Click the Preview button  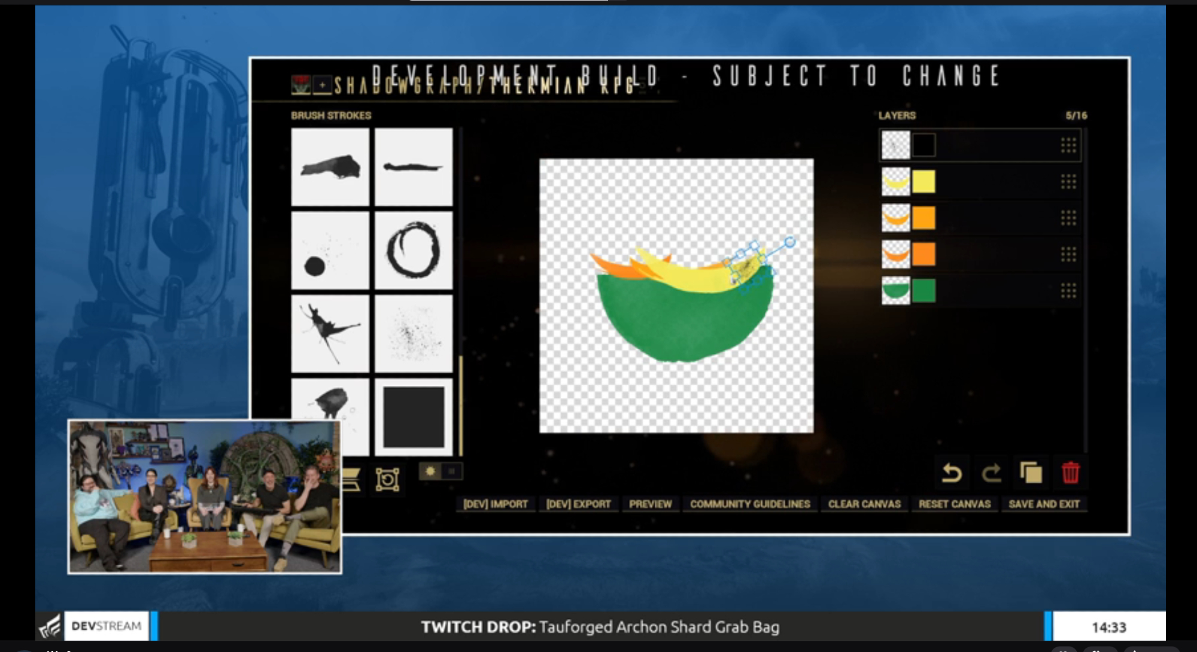coord(650,504)
